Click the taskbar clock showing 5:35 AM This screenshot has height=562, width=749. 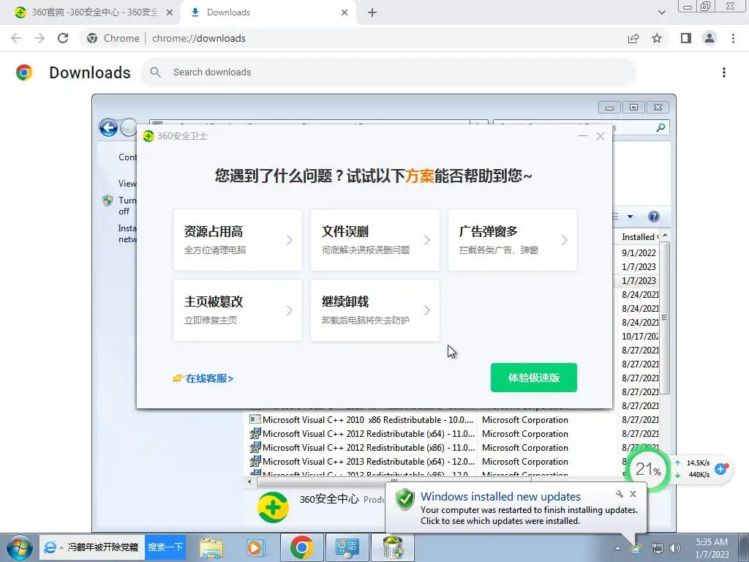[x=712, y=548]
